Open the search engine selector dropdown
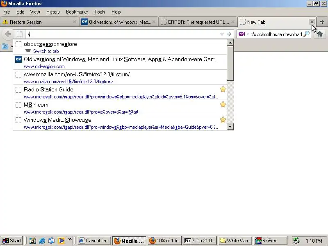 tap(248, 34)
